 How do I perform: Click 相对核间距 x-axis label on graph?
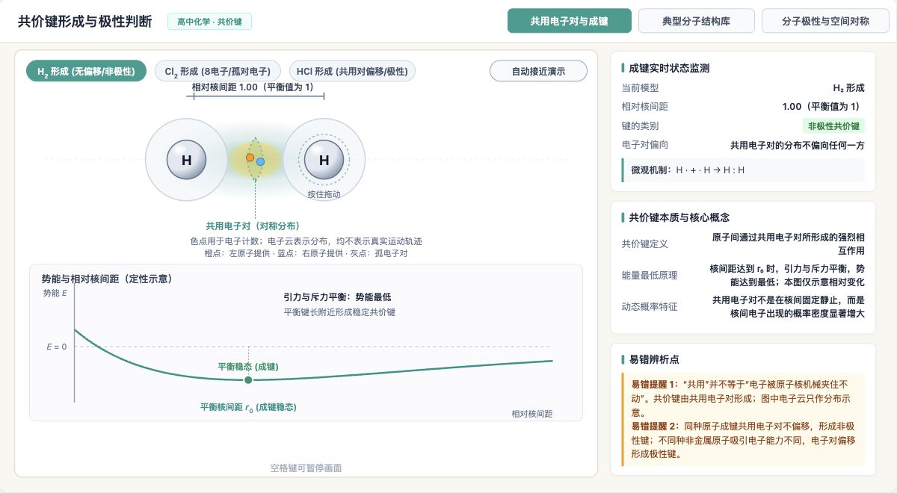pos(532,413)
